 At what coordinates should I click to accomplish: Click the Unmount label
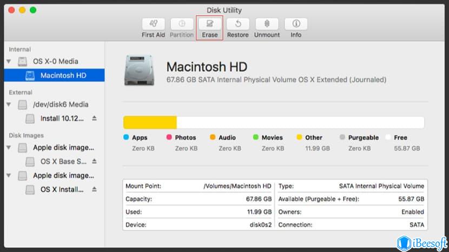(267, 35)
